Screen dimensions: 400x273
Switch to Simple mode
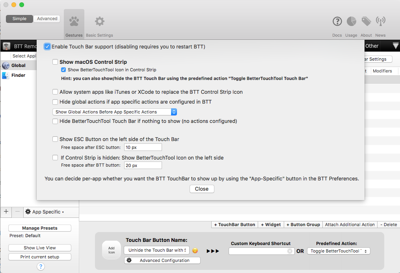[x=19, y=19]
